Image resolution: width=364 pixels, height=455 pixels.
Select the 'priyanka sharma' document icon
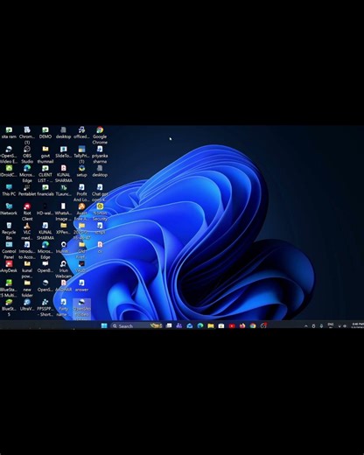click(x=100, y=155)
